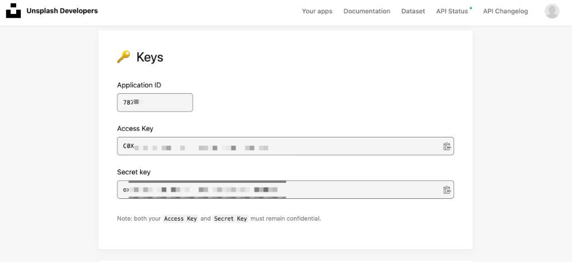This screenshot has width=572, height=262.
Task: Click the Keys heading
Action: click(150, 58)
